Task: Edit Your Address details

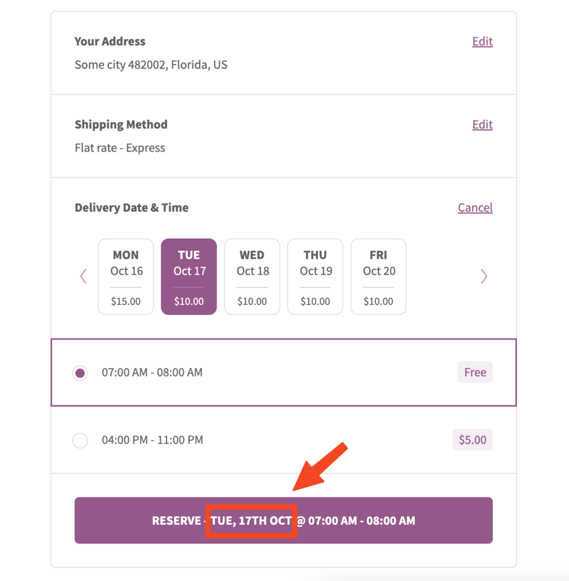Action: pos(482,41)
